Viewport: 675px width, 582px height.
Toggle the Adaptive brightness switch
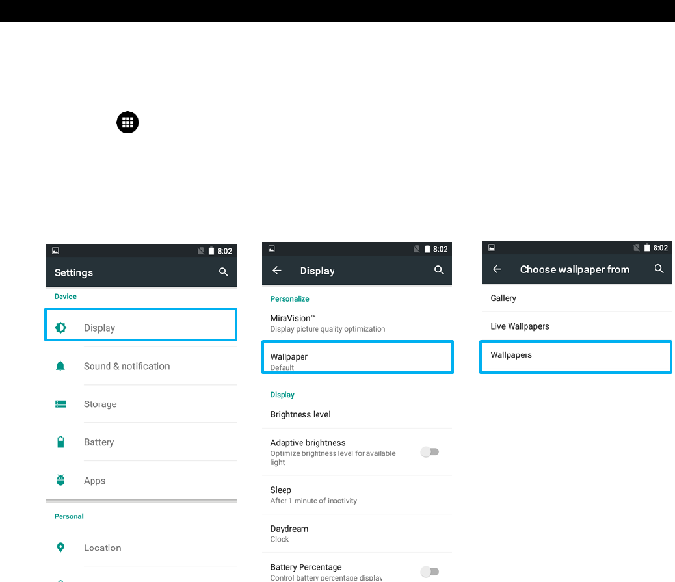[430, 452]
